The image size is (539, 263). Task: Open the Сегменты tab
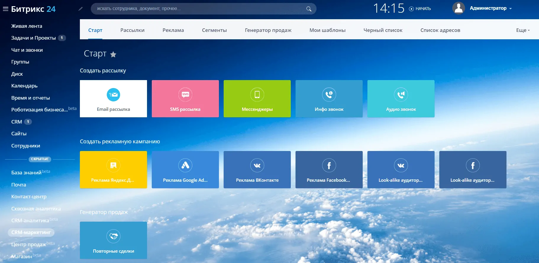[x=214, y=30]
